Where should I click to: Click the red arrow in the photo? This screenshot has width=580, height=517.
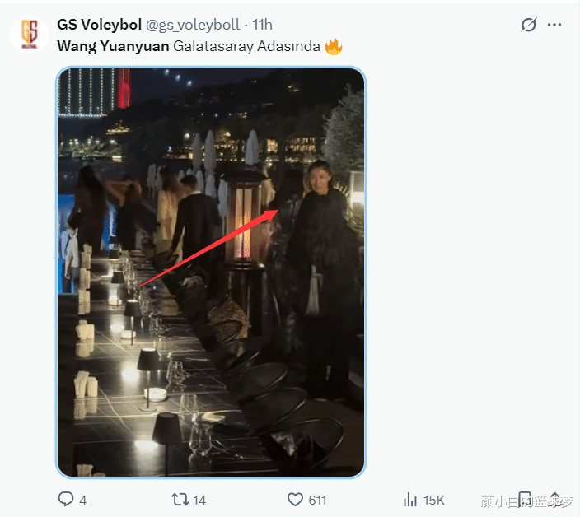[x=206, y=247]
